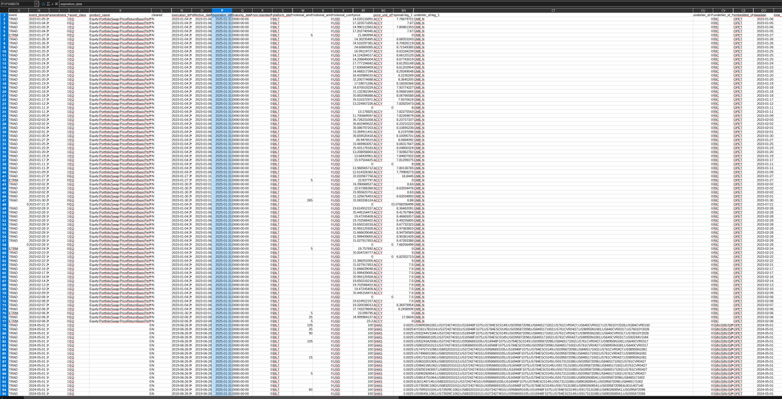Click the 'cleared' header cell

point(161,15)
